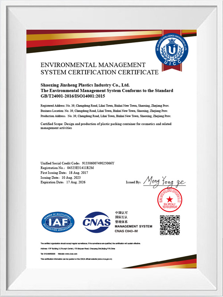Click the CNAS logo
The image size is (223, 297).
pyautogui.click(x=97, y=222)
